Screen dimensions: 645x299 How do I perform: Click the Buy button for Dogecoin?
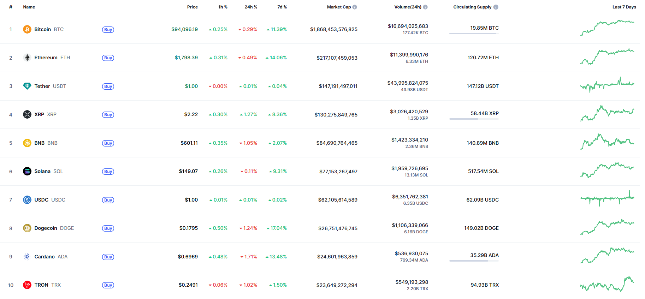[x=108, y=228]
